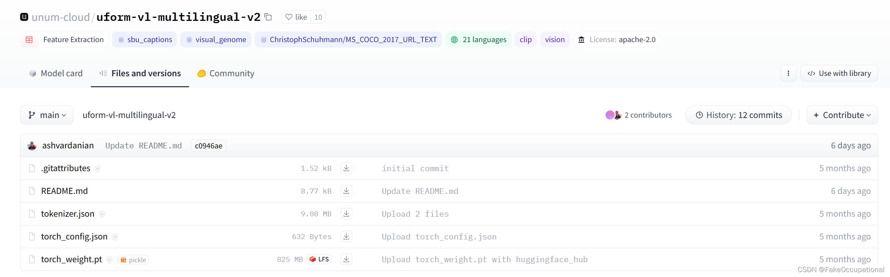Expand the Contribute dropdown
The height and width of the screenshot is (277, 890).
pyautogui.click(x=842, y=115)
